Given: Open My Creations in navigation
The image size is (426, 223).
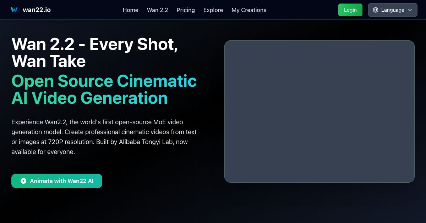Looking at the screenshot, I should click(x=249, y=10).
